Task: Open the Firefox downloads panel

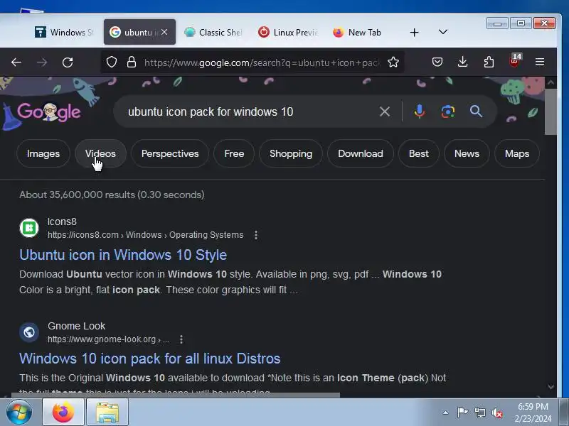Action: (463, 62)
